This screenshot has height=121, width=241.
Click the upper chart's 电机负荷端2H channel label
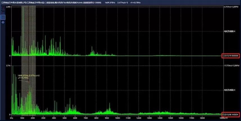tap(229, 31)
